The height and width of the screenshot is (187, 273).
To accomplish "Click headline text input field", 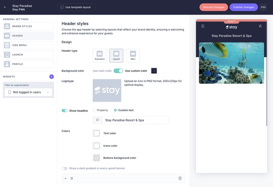I will 130,120.
